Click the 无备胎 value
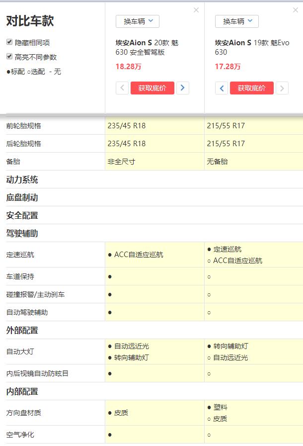The height and width of the screenshot is (446, 303). 217,162
